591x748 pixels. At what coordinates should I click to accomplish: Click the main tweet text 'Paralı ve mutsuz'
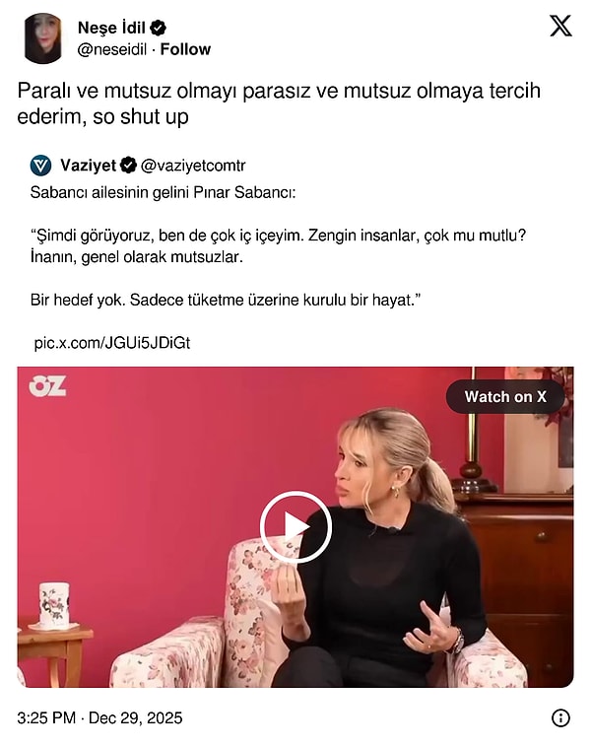[279, 103]
